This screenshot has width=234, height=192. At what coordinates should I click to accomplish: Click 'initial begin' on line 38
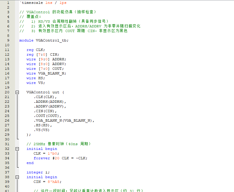(42, 177)
